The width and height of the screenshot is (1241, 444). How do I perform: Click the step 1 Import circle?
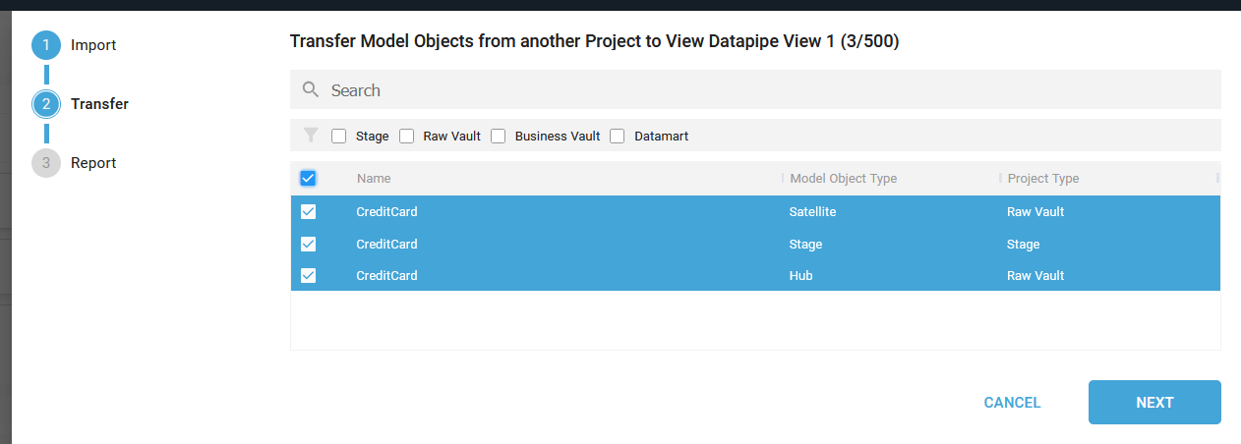click(x=46, y=45)
